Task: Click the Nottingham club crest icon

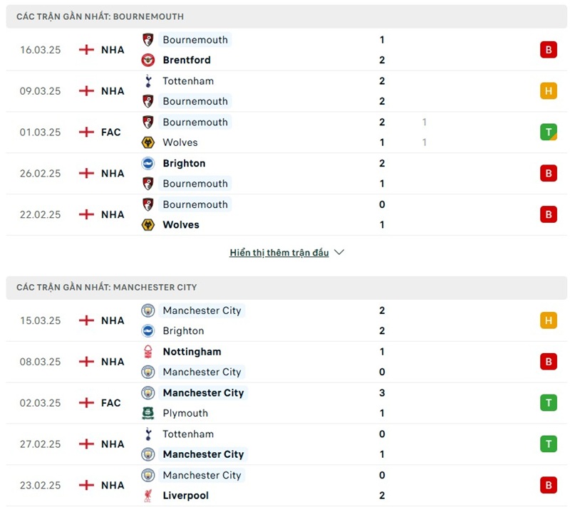Action: click(148, 351)
